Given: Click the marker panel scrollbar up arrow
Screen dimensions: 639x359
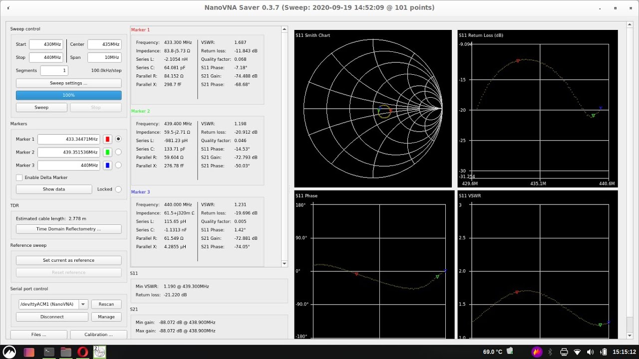Looking at the screenshot, I should 285,29.
